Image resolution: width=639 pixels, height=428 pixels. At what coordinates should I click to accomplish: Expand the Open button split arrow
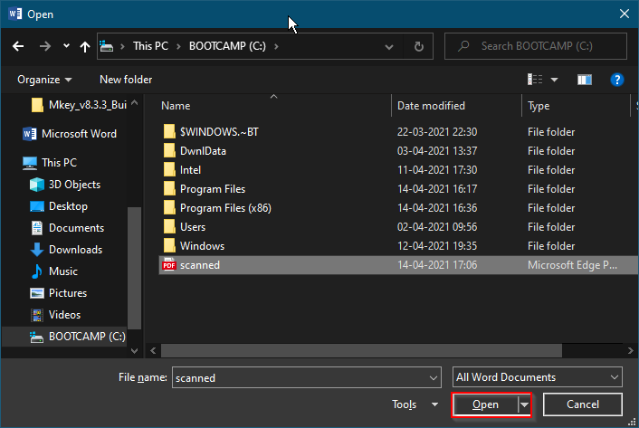tap(523, 404)
